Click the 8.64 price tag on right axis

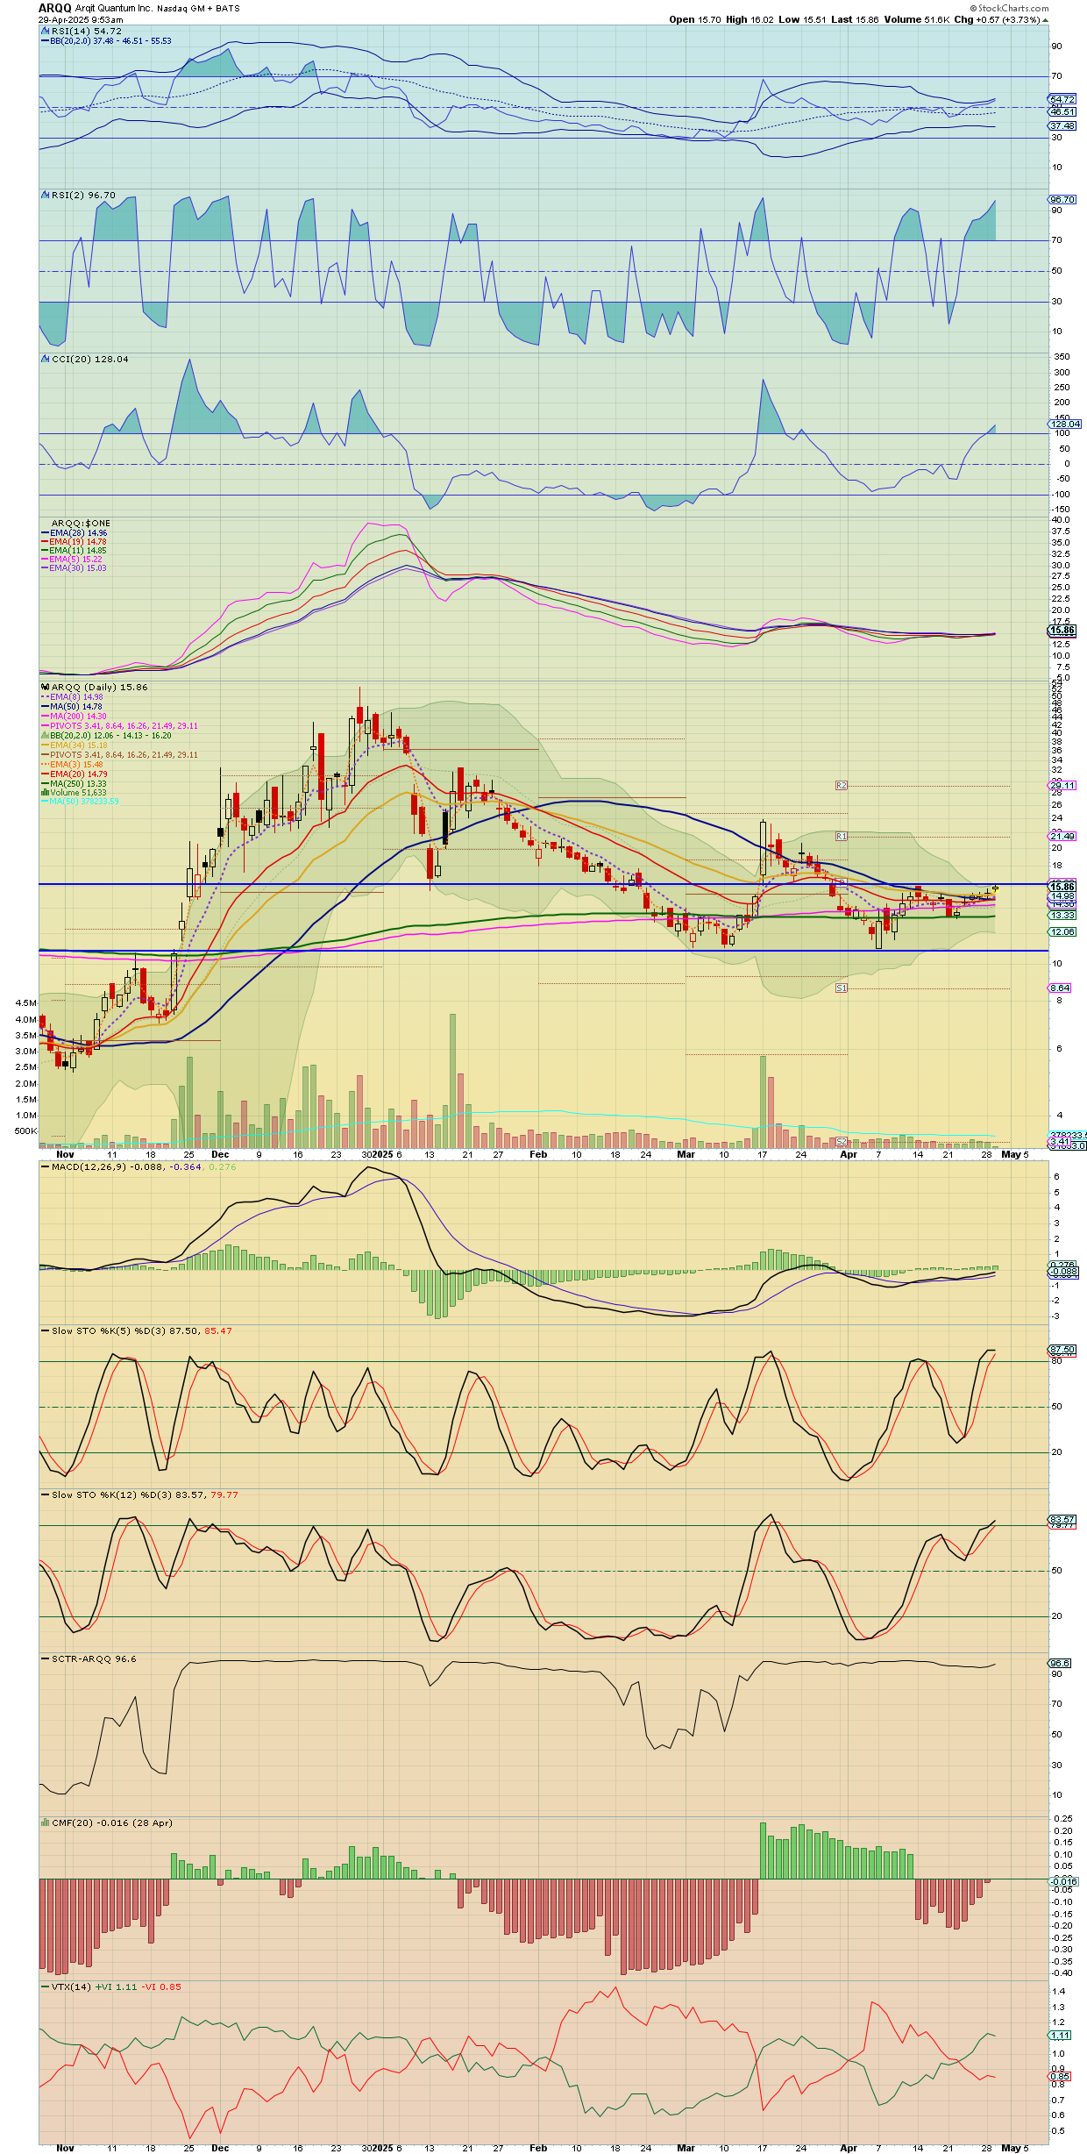click(1060, 988)
